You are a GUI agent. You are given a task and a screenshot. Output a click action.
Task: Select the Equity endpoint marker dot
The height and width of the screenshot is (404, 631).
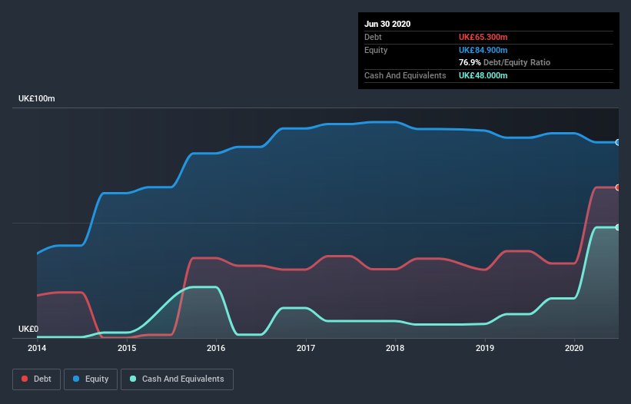(618, 142)
